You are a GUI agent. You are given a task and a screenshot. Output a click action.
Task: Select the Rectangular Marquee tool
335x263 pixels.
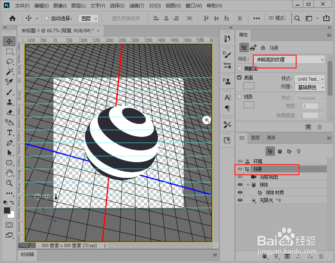tap(9, 51)
